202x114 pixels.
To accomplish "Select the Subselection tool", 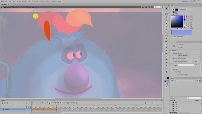I will [x=166, y=11].
